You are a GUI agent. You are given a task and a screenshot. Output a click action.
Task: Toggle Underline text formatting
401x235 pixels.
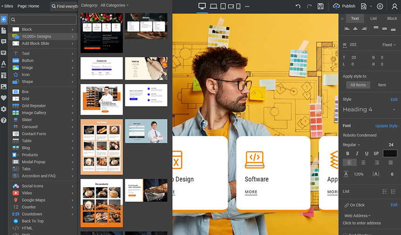367,153
